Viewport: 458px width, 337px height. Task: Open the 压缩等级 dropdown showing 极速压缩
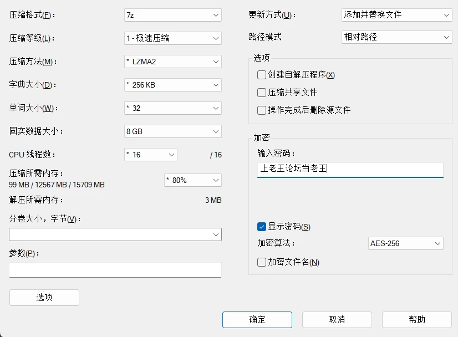pos(173,38)
